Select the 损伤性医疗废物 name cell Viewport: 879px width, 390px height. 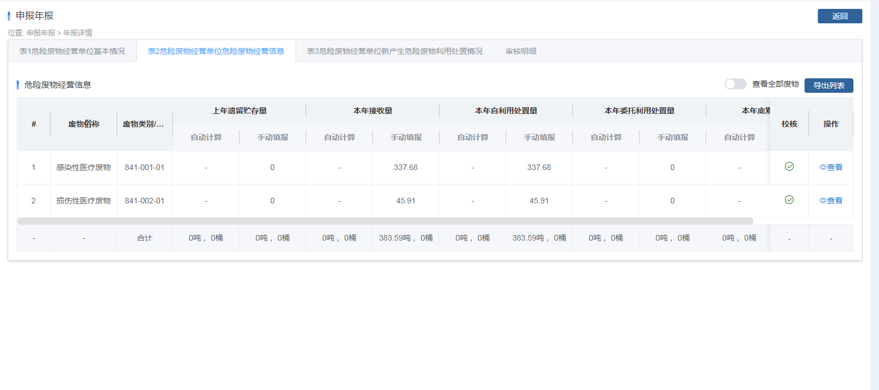[x=83, y=201]
